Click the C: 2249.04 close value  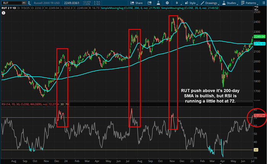pos(81,8)
